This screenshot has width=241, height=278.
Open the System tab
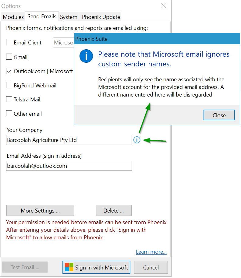click(x=69, y=17)
